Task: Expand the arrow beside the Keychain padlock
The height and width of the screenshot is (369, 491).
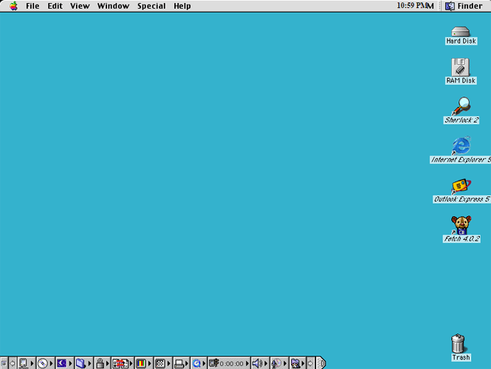Action: coord(108,363)
